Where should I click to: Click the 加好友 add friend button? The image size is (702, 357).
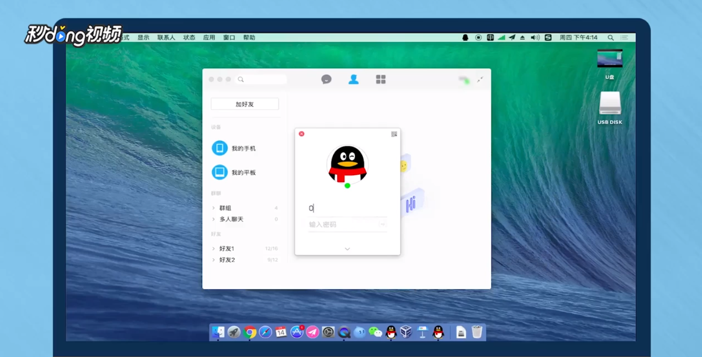[x=244, y=103]
